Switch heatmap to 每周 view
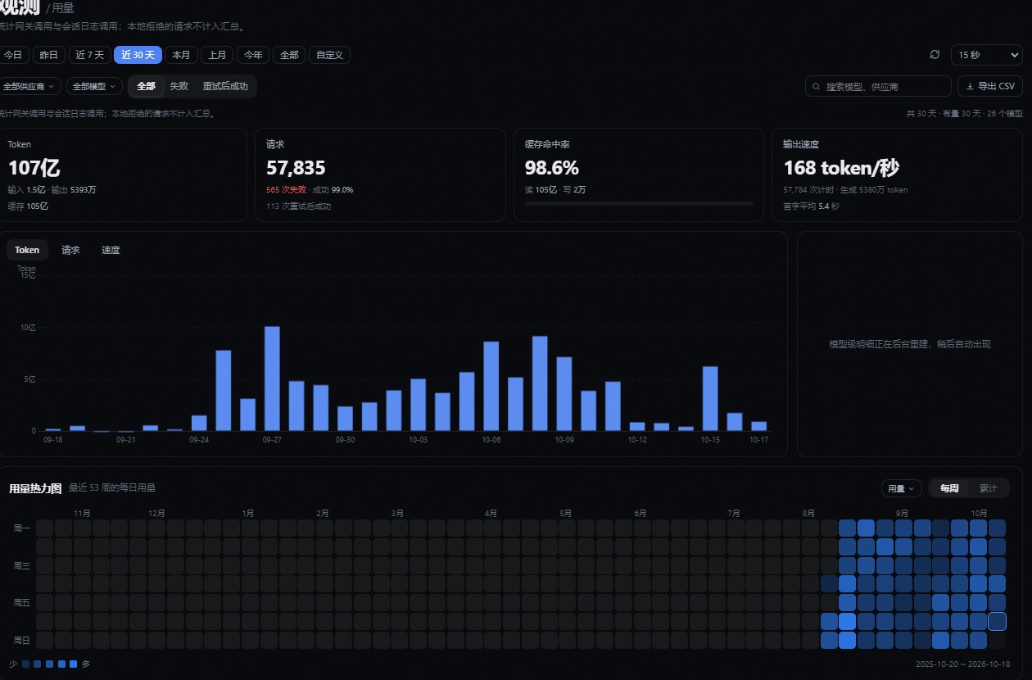Image resolution: width=1032 pixels, height=680 pixels. 949,488
